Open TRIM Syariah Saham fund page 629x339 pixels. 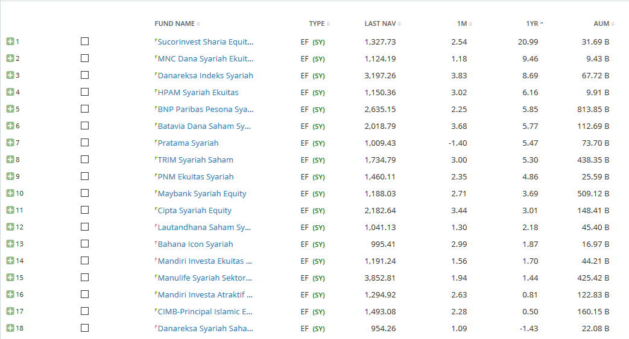tap(195, 160)
